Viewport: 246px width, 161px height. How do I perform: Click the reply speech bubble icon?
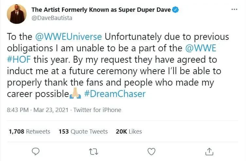click(x=36, y=151)
